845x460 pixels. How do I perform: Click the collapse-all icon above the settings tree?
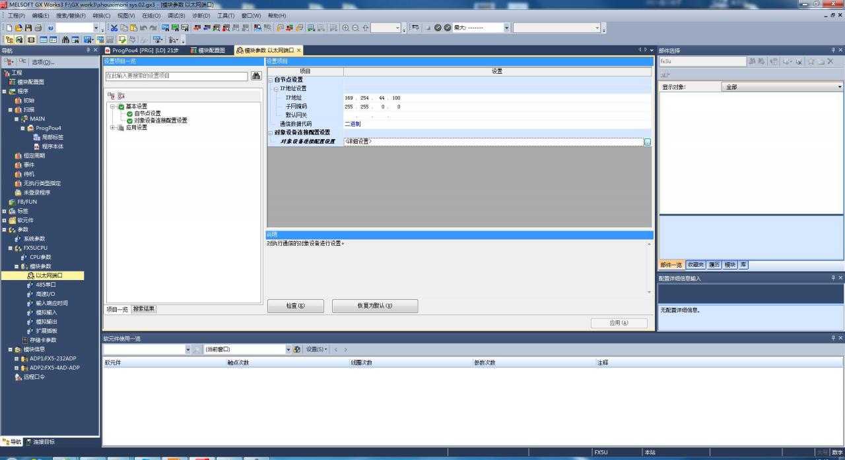tap(121, 96)
